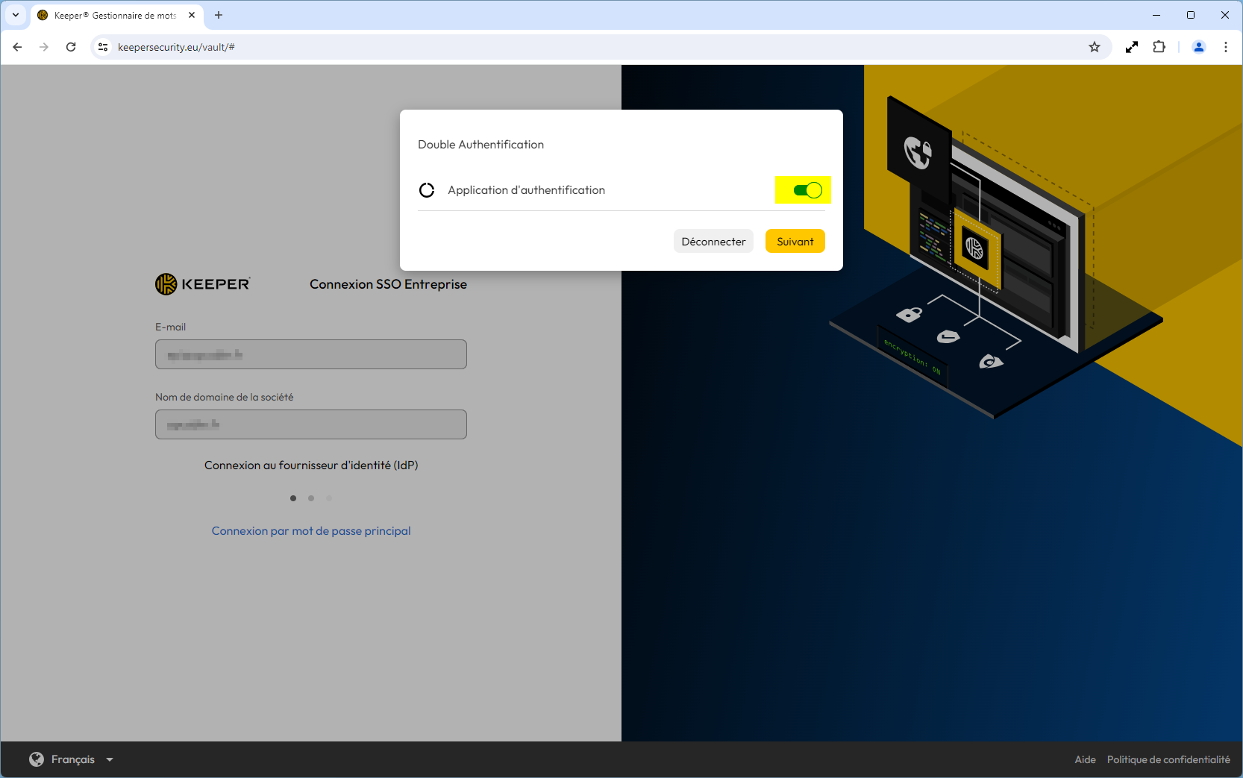Click the globe language icon
Viewport: 1243px width, 778px height.
click(x=37, y=759)
